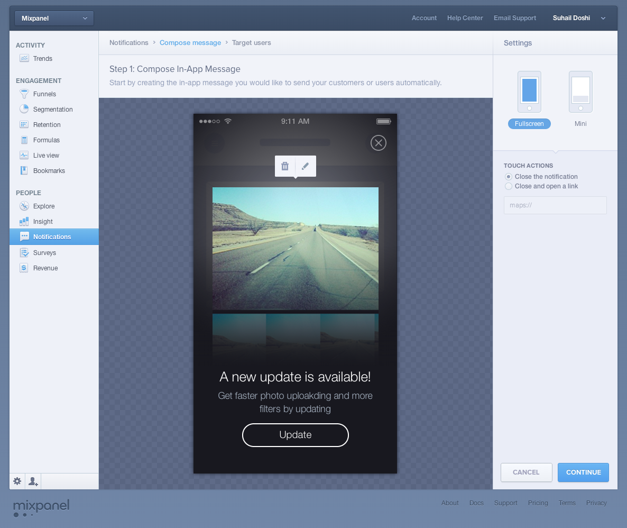This screenshot has width=627, height=528.
Task: Click the Revenue dollar receipt icon
Action: point(24,268)
